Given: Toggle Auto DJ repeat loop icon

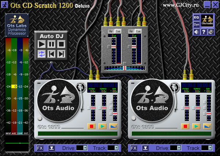Looking at the screenshot, I should (41, 54).
